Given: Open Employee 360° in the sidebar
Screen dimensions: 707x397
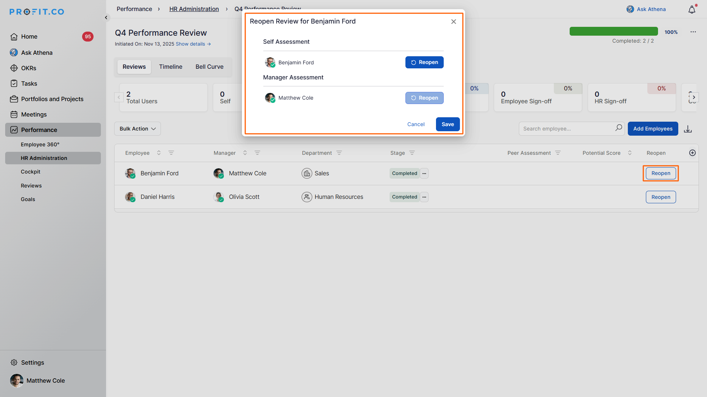Looking at the screenshot, I should pos(40,144).
